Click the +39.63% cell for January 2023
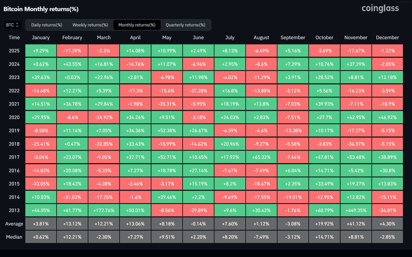The height and width of the screenshot is (257, 412). (41, 77)
